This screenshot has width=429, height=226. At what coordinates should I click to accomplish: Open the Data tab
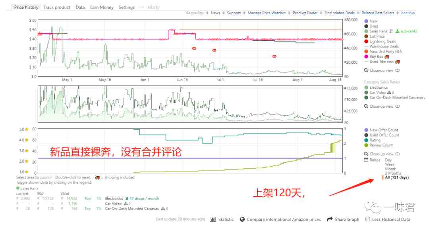click(80, 8)
